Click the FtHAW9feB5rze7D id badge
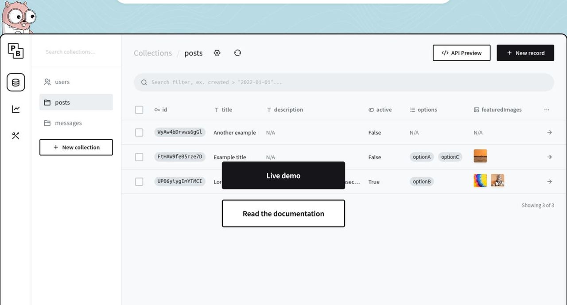The width and height of the screenshot is (567, 305). point(180,157)
